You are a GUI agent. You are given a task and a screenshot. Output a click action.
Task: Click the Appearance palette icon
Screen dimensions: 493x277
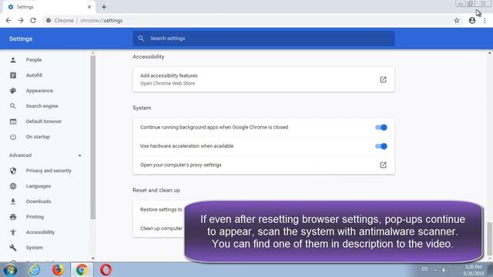coord(13,91)
